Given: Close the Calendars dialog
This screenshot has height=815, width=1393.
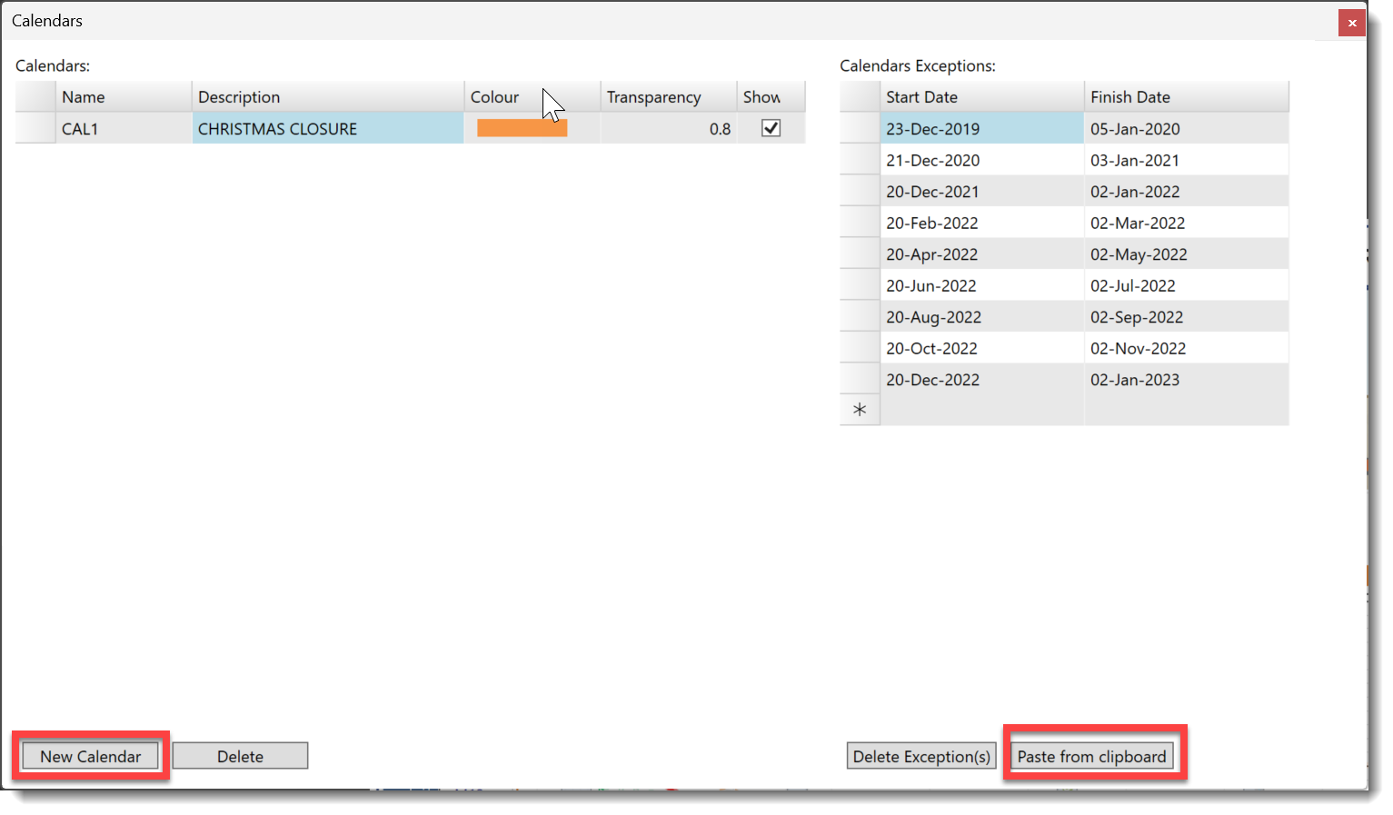Looking at the screenshot, I should point(1352,23).
